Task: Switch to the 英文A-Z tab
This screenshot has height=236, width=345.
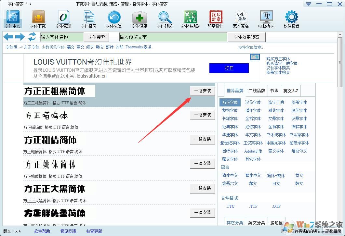Action: coord(291,91)
